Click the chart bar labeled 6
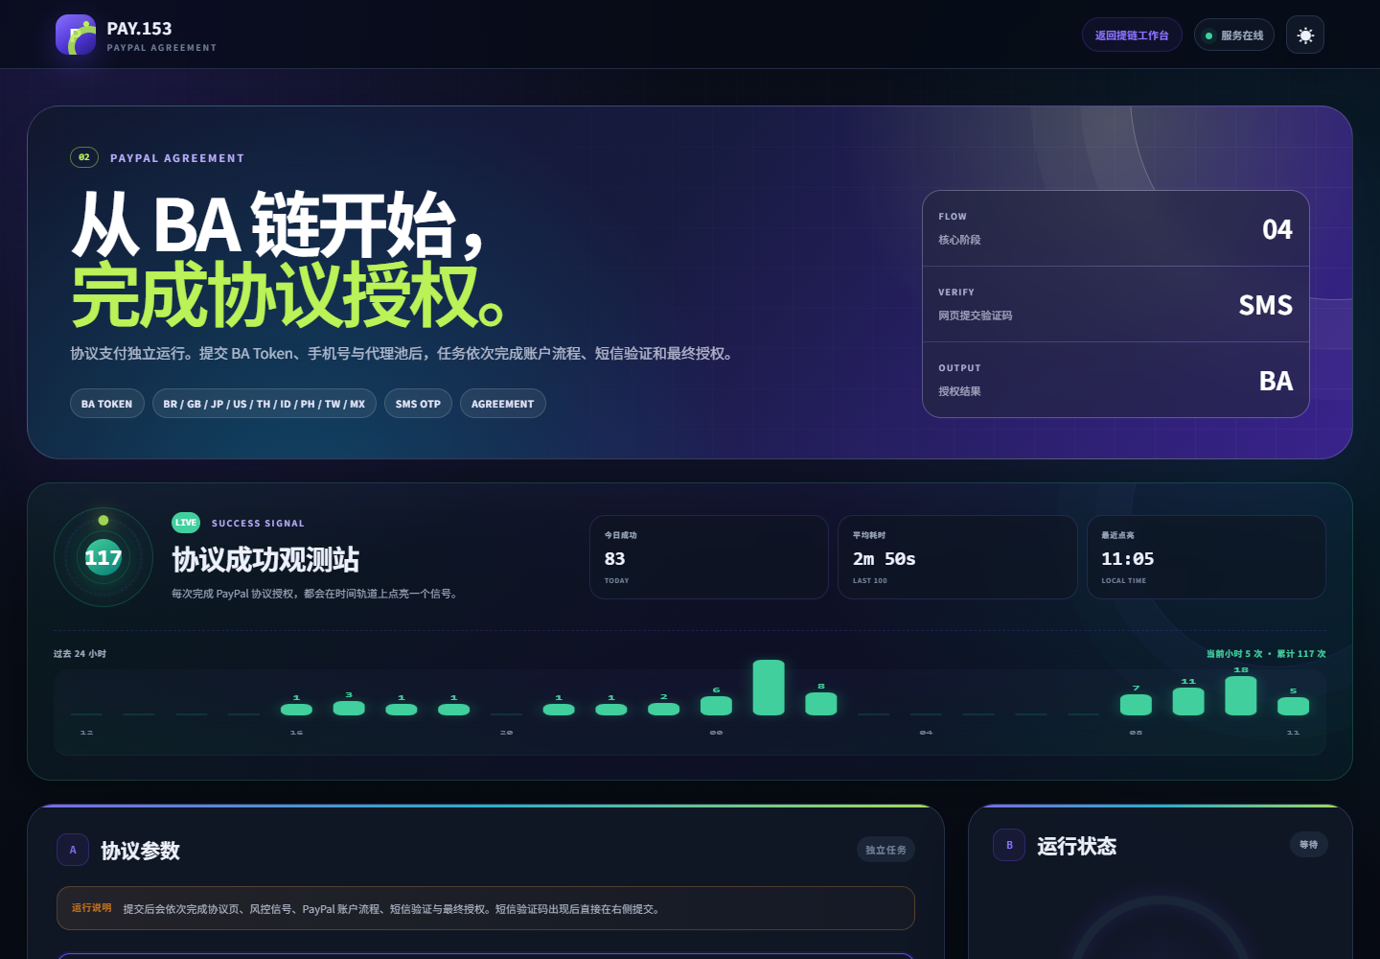1380x959 pixels. (x=716, y=706)
